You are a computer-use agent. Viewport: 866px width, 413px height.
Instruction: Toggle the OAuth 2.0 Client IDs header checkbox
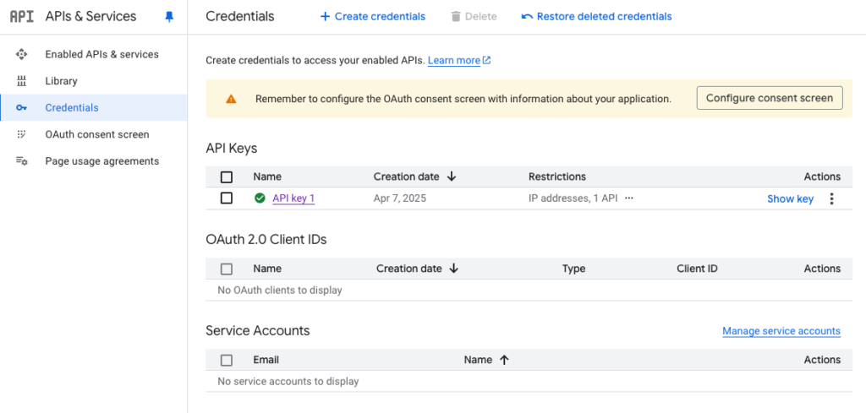(227, 269)
